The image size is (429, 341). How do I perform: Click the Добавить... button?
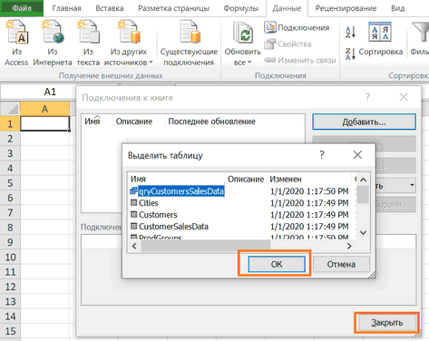coord(364,122)
